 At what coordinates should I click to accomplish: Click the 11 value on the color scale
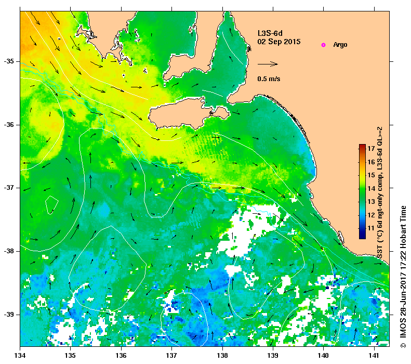371,228
